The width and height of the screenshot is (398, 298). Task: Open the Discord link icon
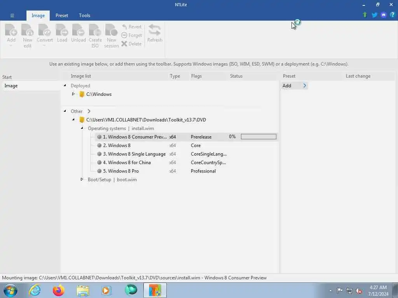[384, 15]
